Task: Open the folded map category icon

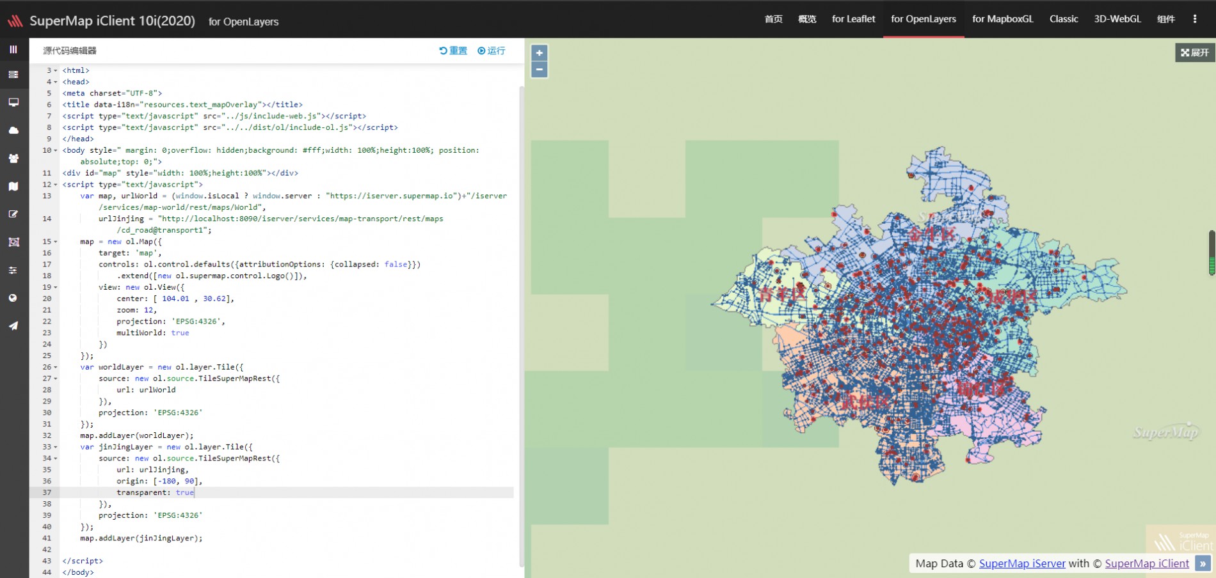Action: (13, 186)
